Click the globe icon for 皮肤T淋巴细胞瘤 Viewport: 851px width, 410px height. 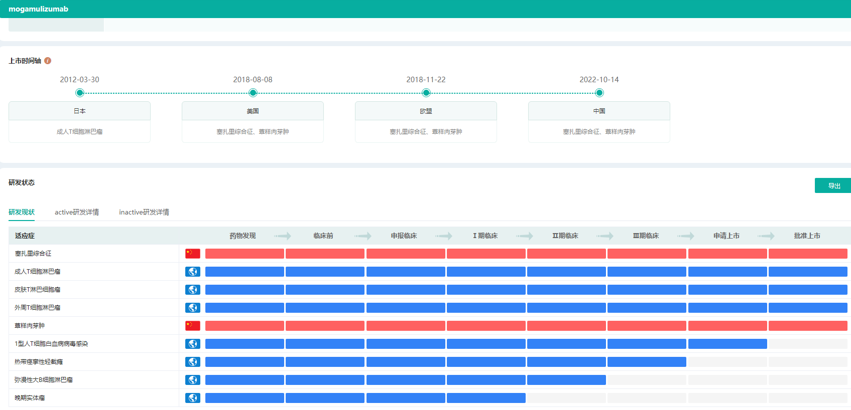click(193, 290)
